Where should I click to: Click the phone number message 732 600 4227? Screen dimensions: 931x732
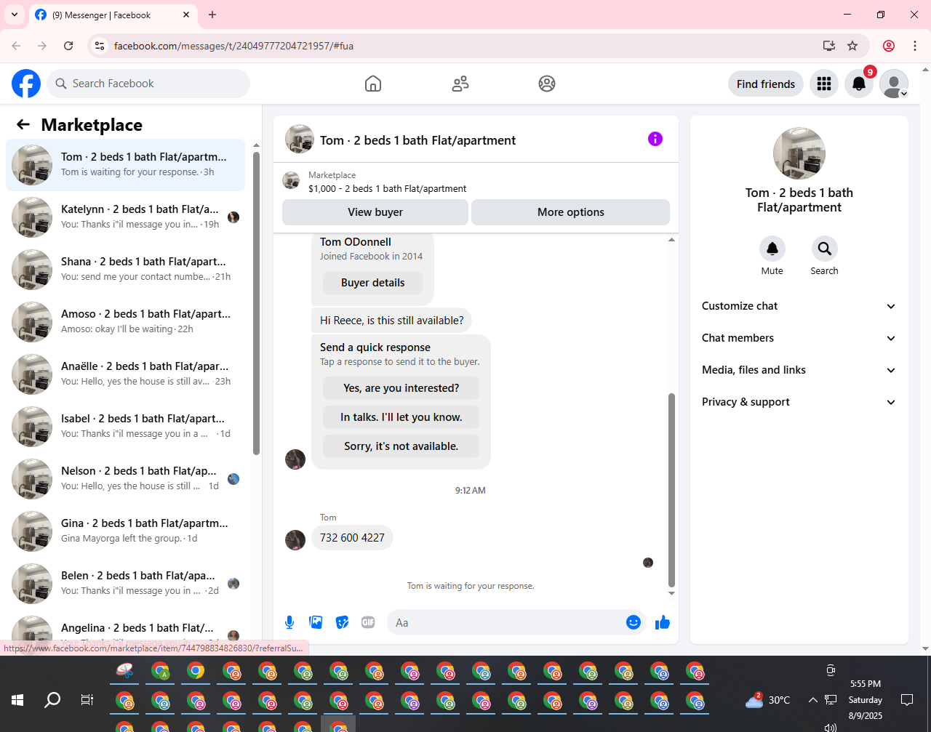coord(352,538)
